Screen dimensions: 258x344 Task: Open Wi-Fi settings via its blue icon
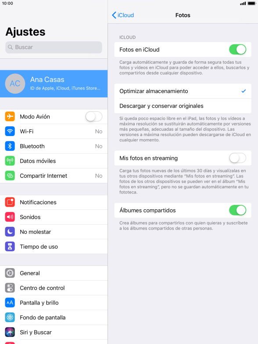click(10, 131)
